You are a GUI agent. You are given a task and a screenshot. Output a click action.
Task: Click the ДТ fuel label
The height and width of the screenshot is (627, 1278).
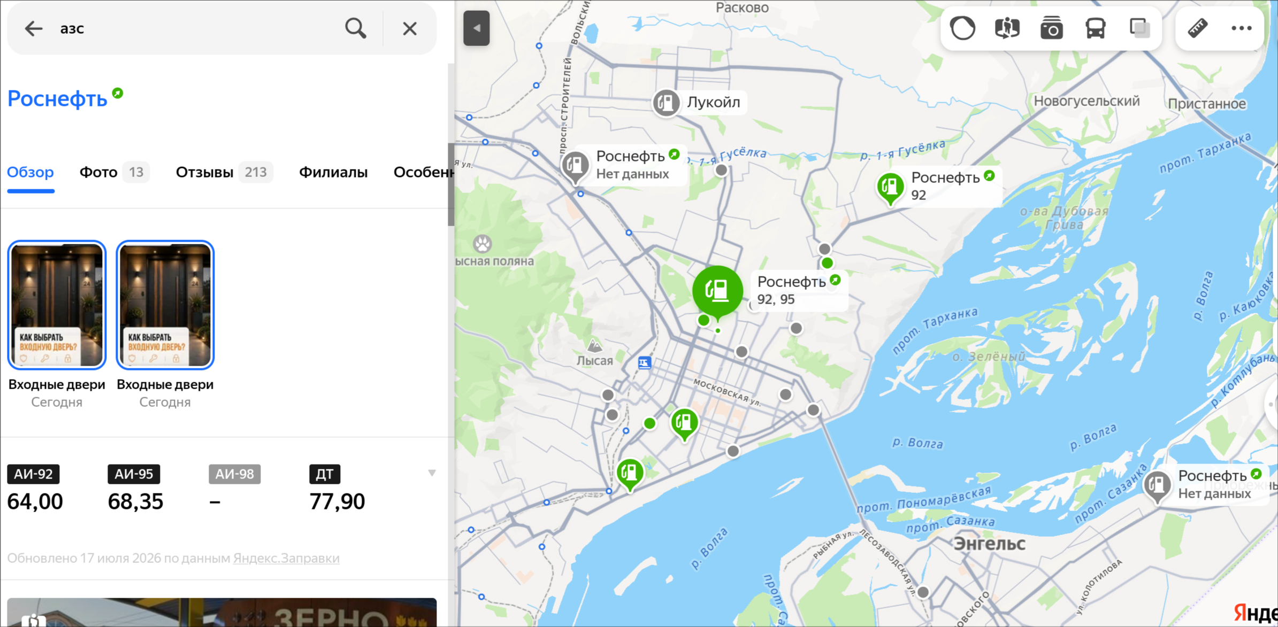325,474
